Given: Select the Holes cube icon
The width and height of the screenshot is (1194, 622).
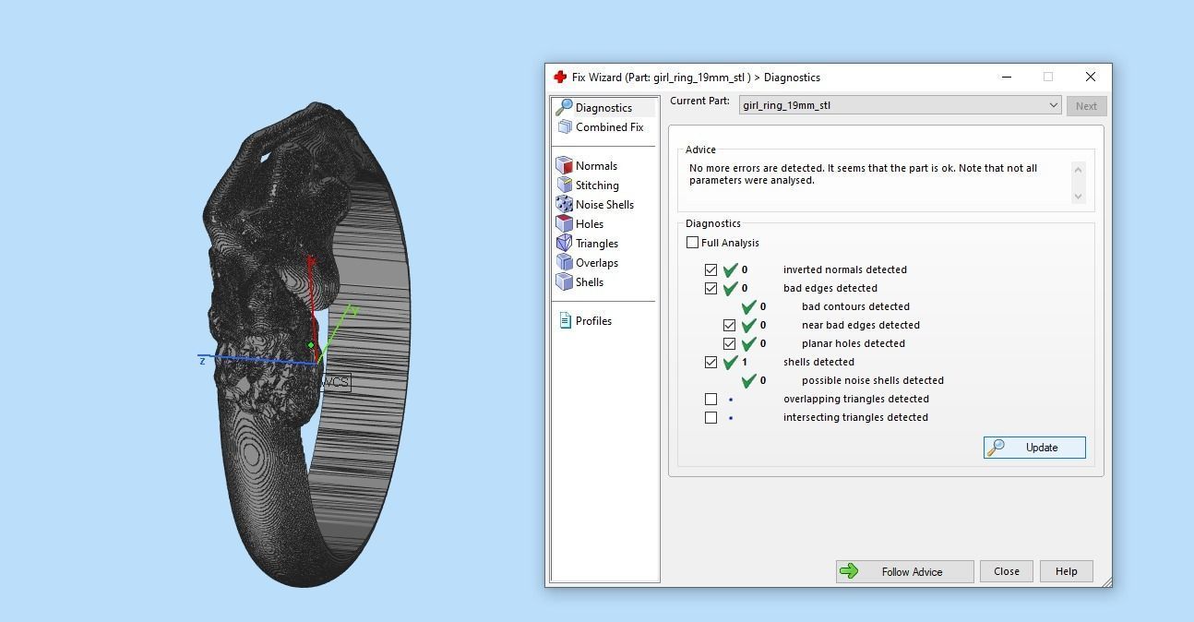Looking at the screenshot, I should 564,223.
